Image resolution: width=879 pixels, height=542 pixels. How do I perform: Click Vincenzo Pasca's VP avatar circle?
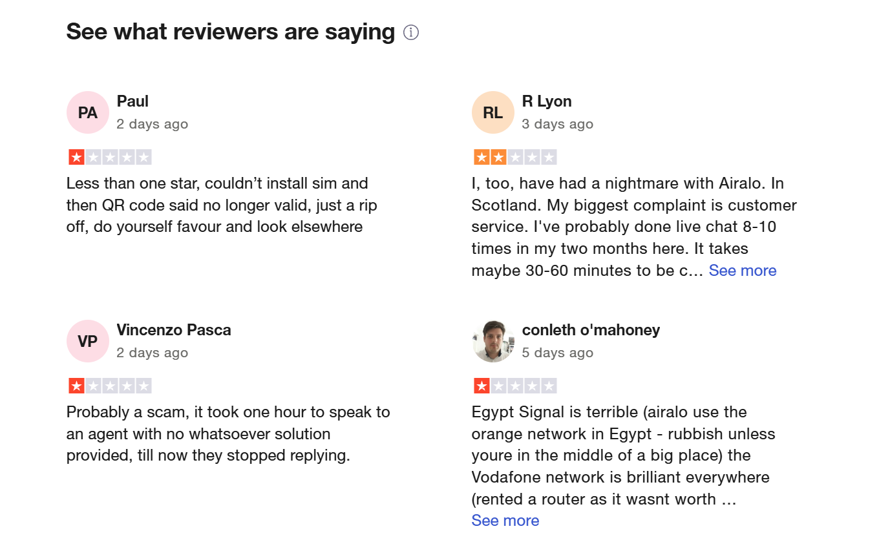tap(88, 341)
